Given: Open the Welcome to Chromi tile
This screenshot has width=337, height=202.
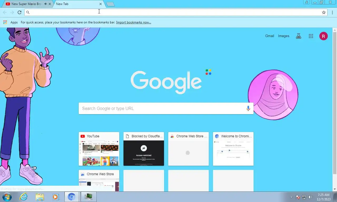Looking at the screenshot, I should point(233,149).
